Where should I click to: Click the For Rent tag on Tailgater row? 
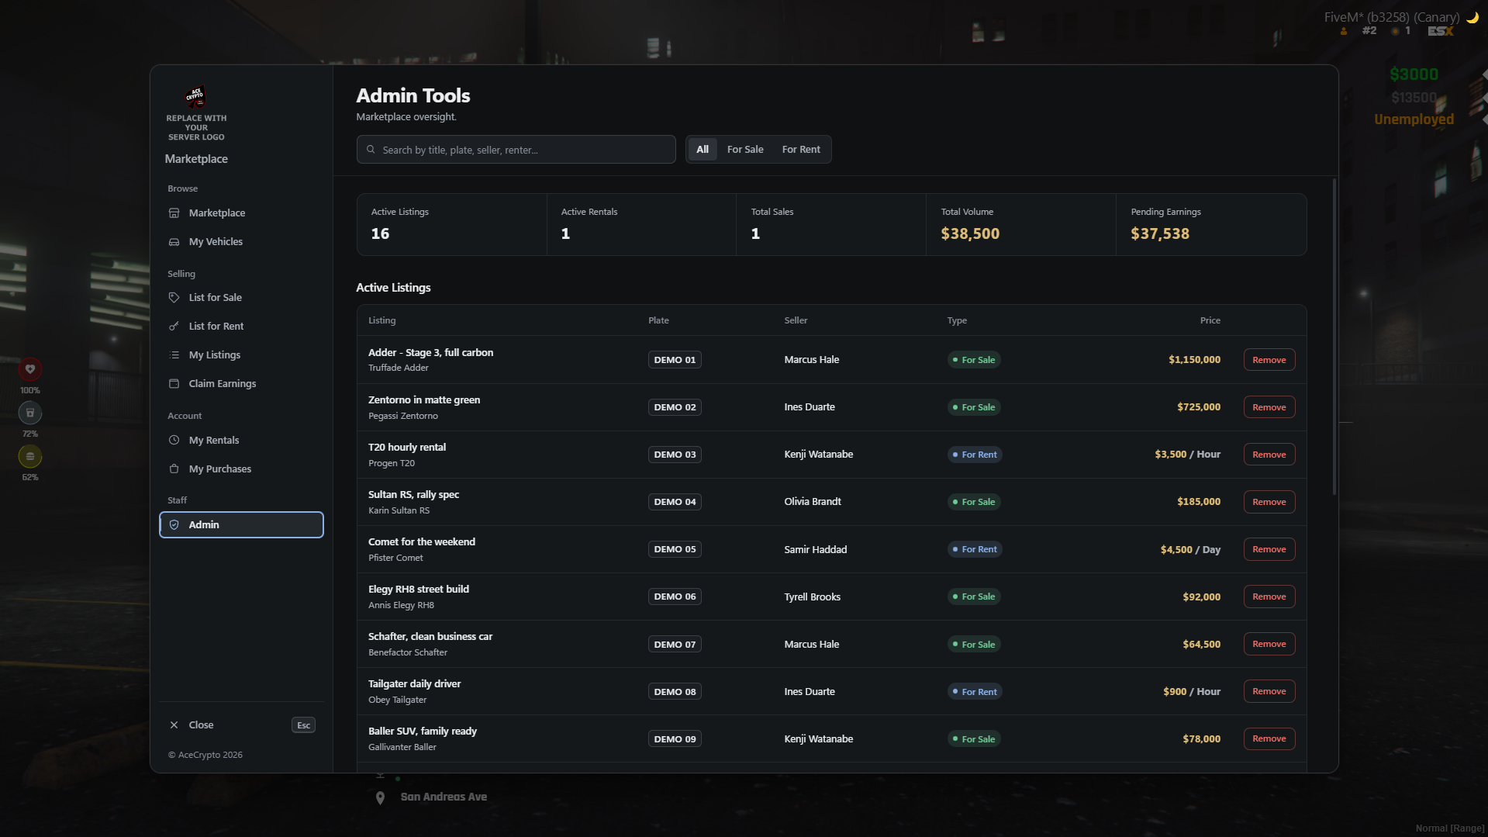[975, 691]
